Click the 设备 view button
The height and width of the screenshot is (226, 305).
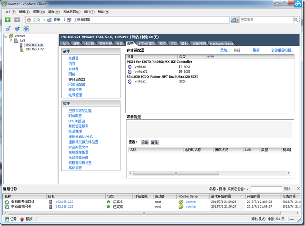[144, 142]
